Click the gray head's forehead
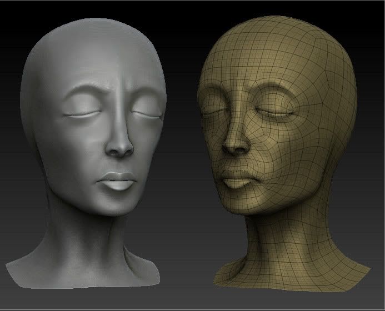Image resolution: width=385 pixels, height=311 pixels. (x=111, y=67)
